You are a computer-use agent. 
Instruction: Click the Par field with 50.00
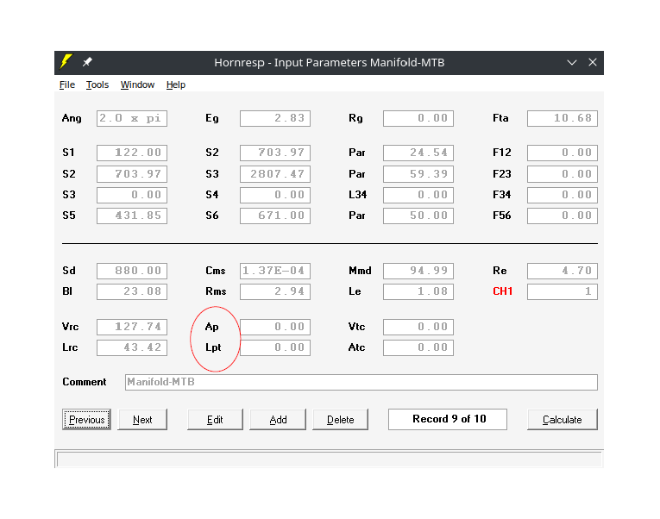(x=418, y=216)
